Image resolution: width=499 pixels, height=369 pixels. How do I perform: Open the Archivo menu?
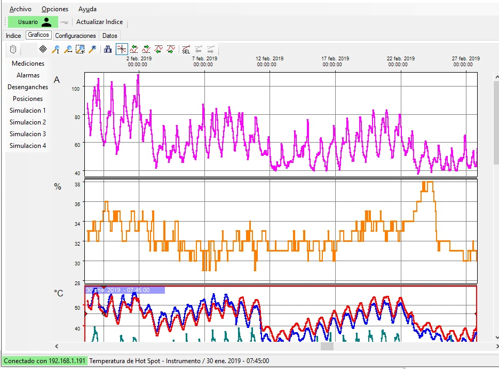(20, 9)
